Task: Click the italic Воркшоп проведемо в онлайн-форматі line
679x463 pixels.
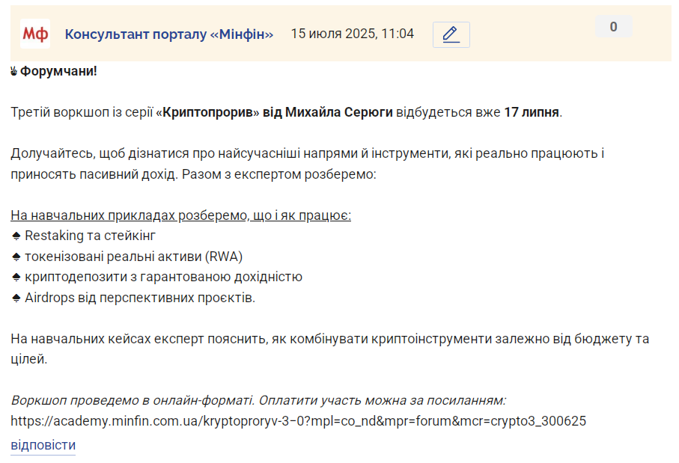Action: [258, 401]
